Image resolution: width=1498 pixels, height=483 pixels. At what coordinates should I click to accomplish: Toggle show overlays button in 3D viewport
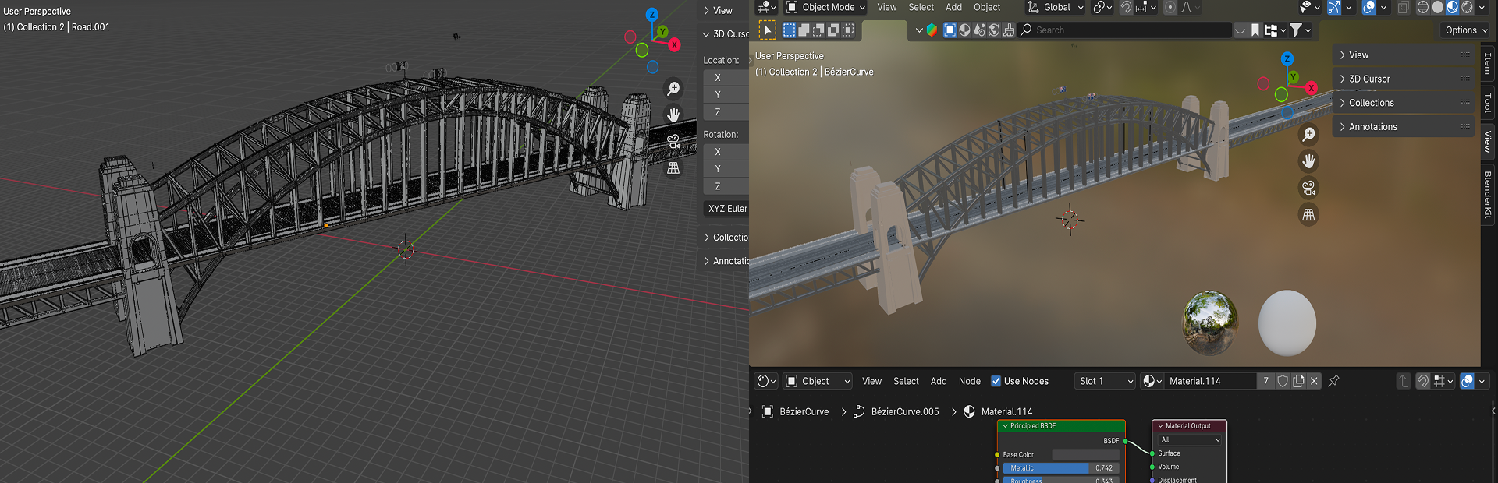point(1368,8)
